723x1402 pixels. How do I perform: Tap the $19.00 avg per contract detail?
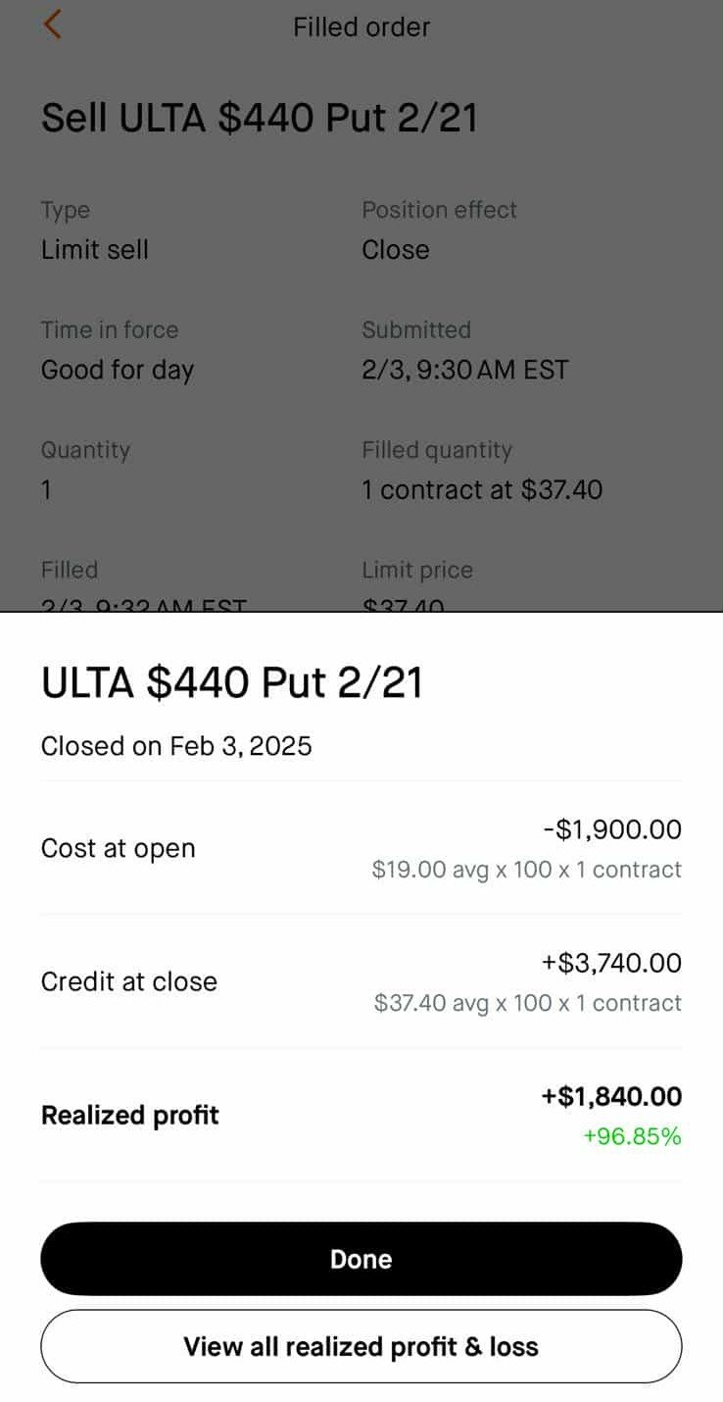pyautogui.click(x=526, y=870)
